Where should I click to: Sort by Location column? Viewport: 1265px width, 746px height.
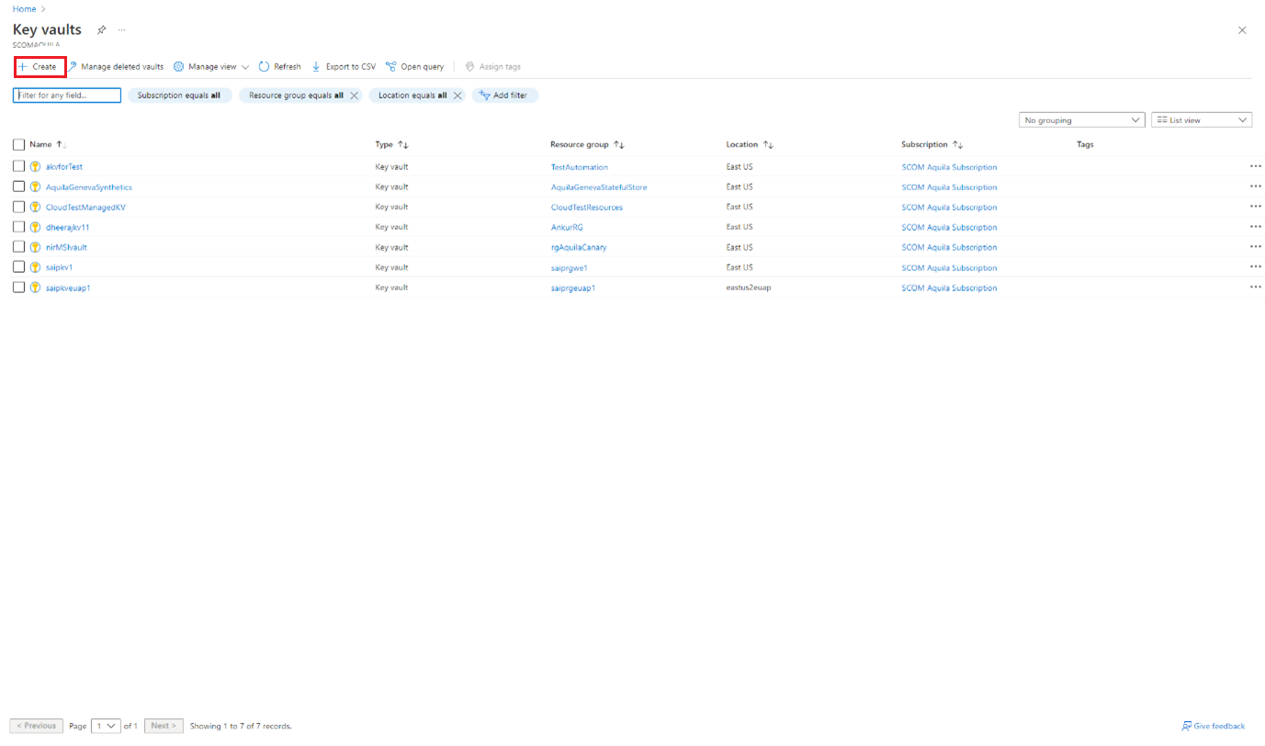click(x=750, y=145)
